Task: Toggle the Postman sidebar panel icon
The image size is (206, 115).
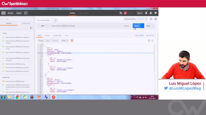Action: (x=4, y=13)
